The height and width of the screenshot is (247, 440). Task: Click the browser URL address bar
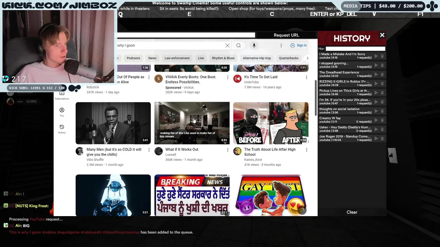pos(186,35)
